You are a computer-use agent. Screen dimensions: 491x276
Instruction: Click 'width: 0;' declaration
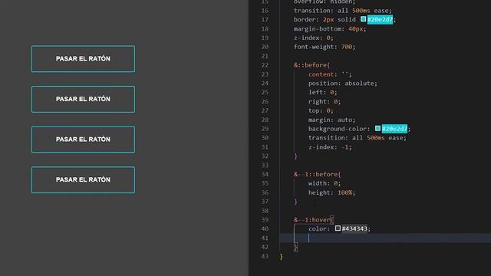point(325,183)
